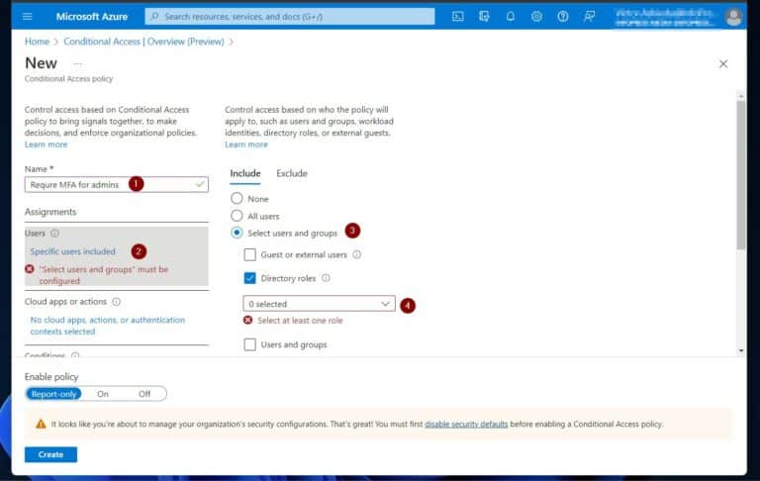Click Learn more under users description
Screen dimensions: 760x481
point(246,144)
